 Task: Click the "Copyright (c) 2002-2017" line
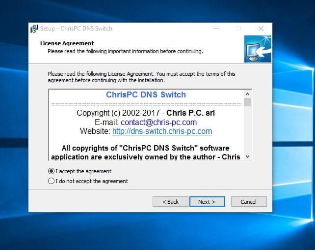pos(146,113)
